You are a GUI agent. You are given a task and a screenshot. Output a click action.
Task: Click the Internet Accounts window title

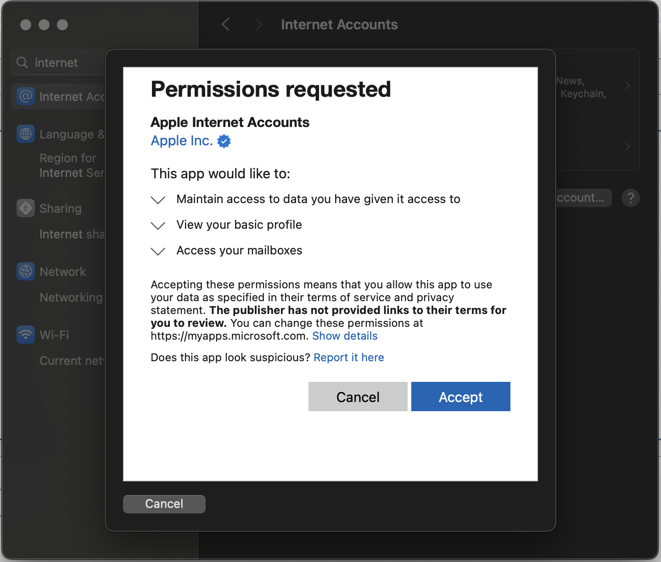339,24
